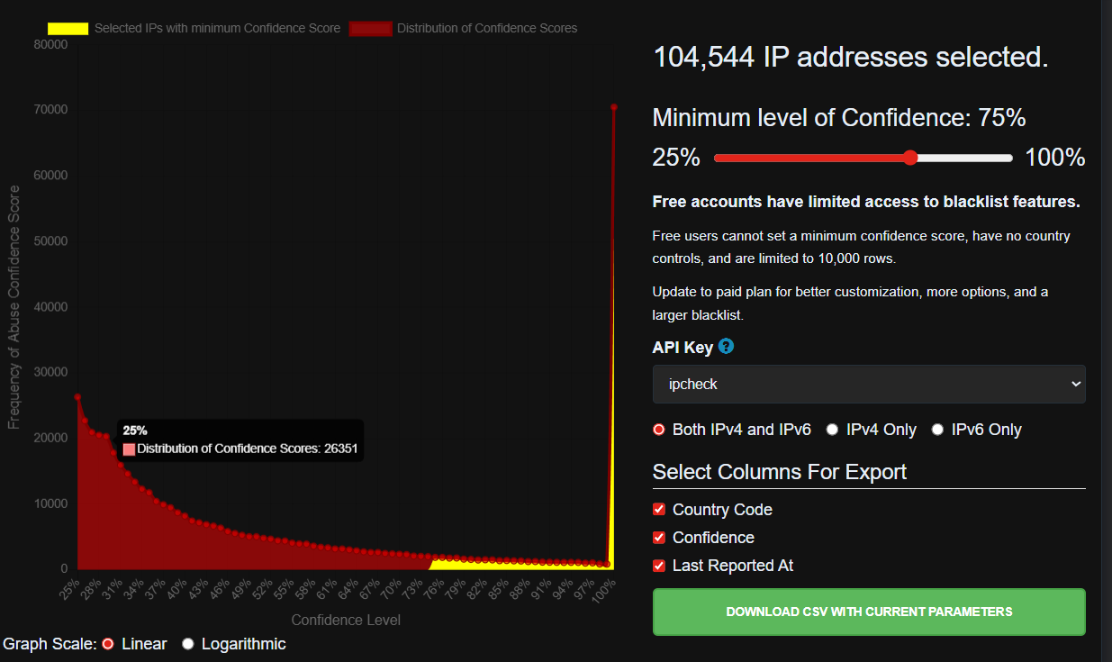Toggle the Last Reported At checkbox
Viewport: 1112px width, 662px height.
click(x=659, y=566)
